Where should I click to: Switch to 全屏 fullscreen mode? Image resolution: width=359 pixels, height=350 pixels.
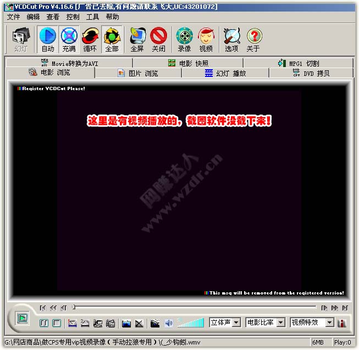(137, 40)
